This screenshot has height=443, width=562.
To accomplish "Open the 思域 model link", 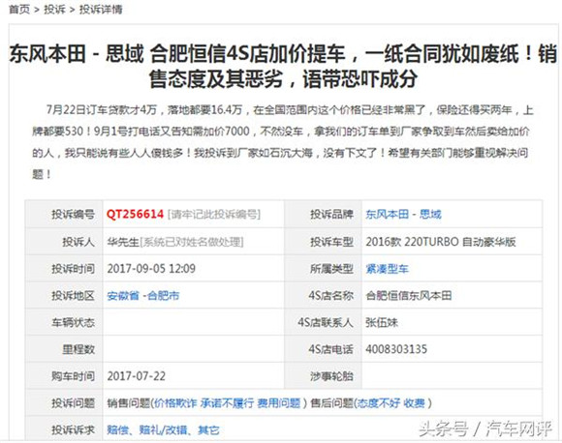I will [x=430, y=215].
